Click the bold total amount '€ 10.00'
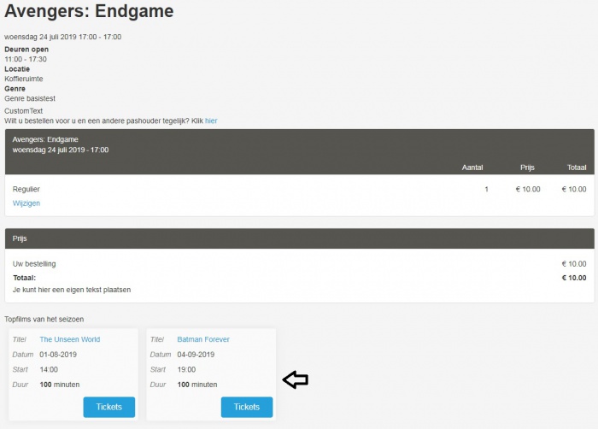This screenshot has width=598, height=429. point(574,278)
